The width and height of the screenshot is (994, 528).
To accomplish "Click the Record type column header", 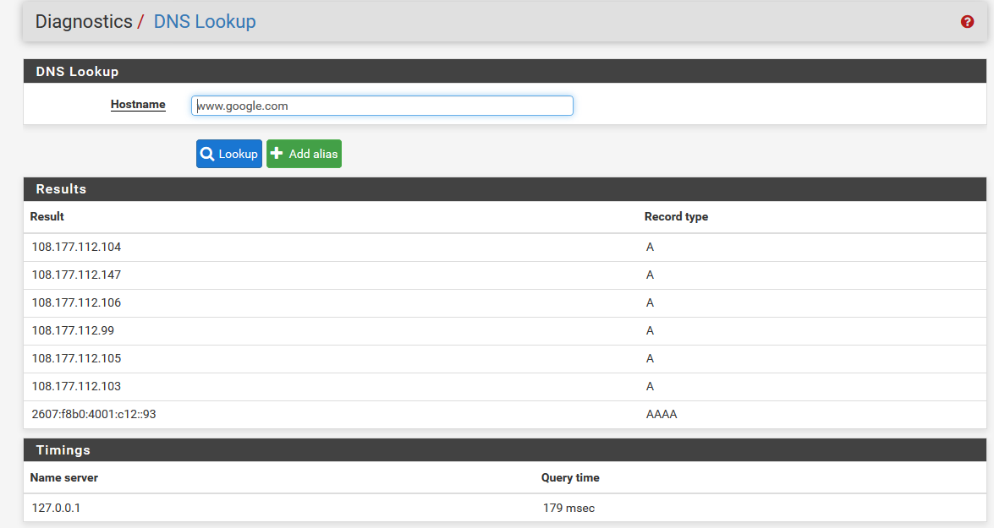I will click(x=676, y=216).
